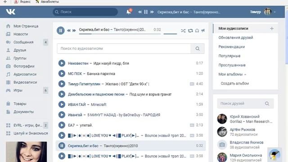Viewport: 288px width, 162px height.
Task: Pause 'Скрипка,бит и бас' in the list
Action: (62, 146)
